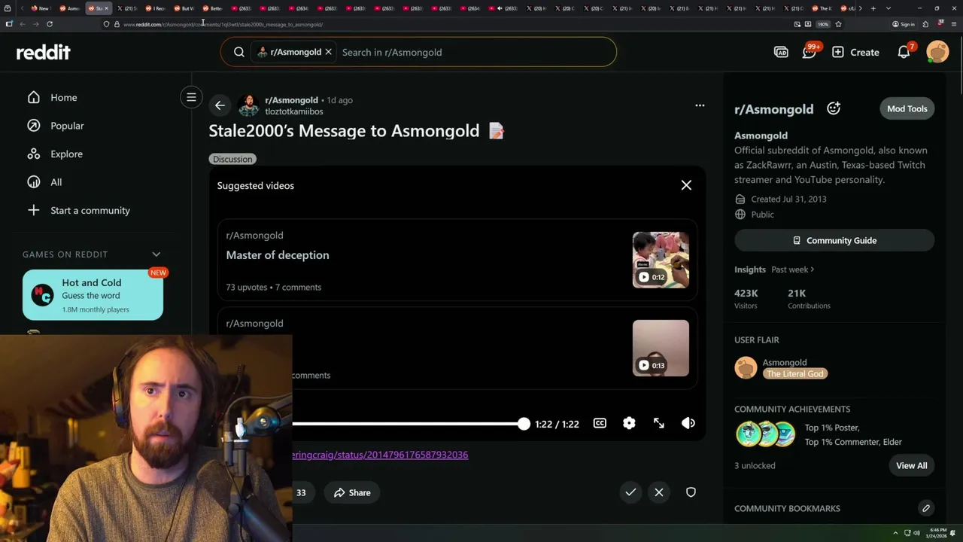Mute the video volume
Image resolution: width=963 pixels, height=542 pixels.
688,423
